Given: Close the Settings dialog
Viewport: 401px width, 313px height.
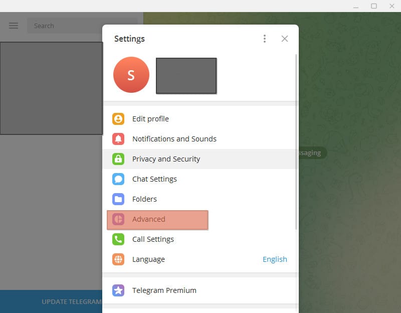Looking at the screenshot, I should 285,39.
